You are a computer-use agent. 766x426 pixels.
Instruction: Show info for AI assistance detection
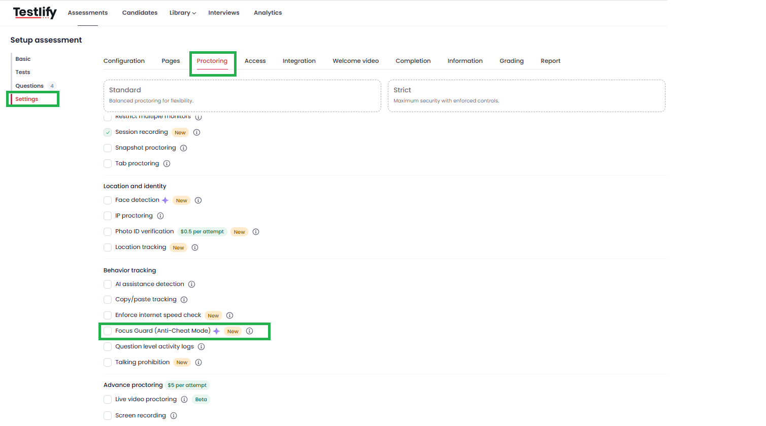[192, 285]
